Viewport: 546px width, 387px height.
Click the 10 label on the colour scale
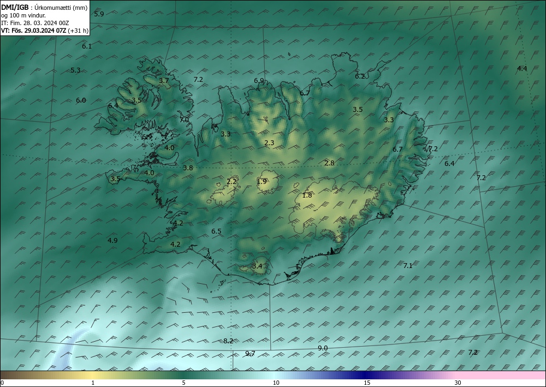click(276, 383)
